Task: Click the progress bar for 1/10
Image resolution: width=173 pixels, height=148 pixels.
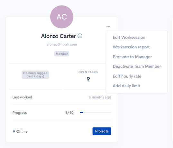Action: 96,112
